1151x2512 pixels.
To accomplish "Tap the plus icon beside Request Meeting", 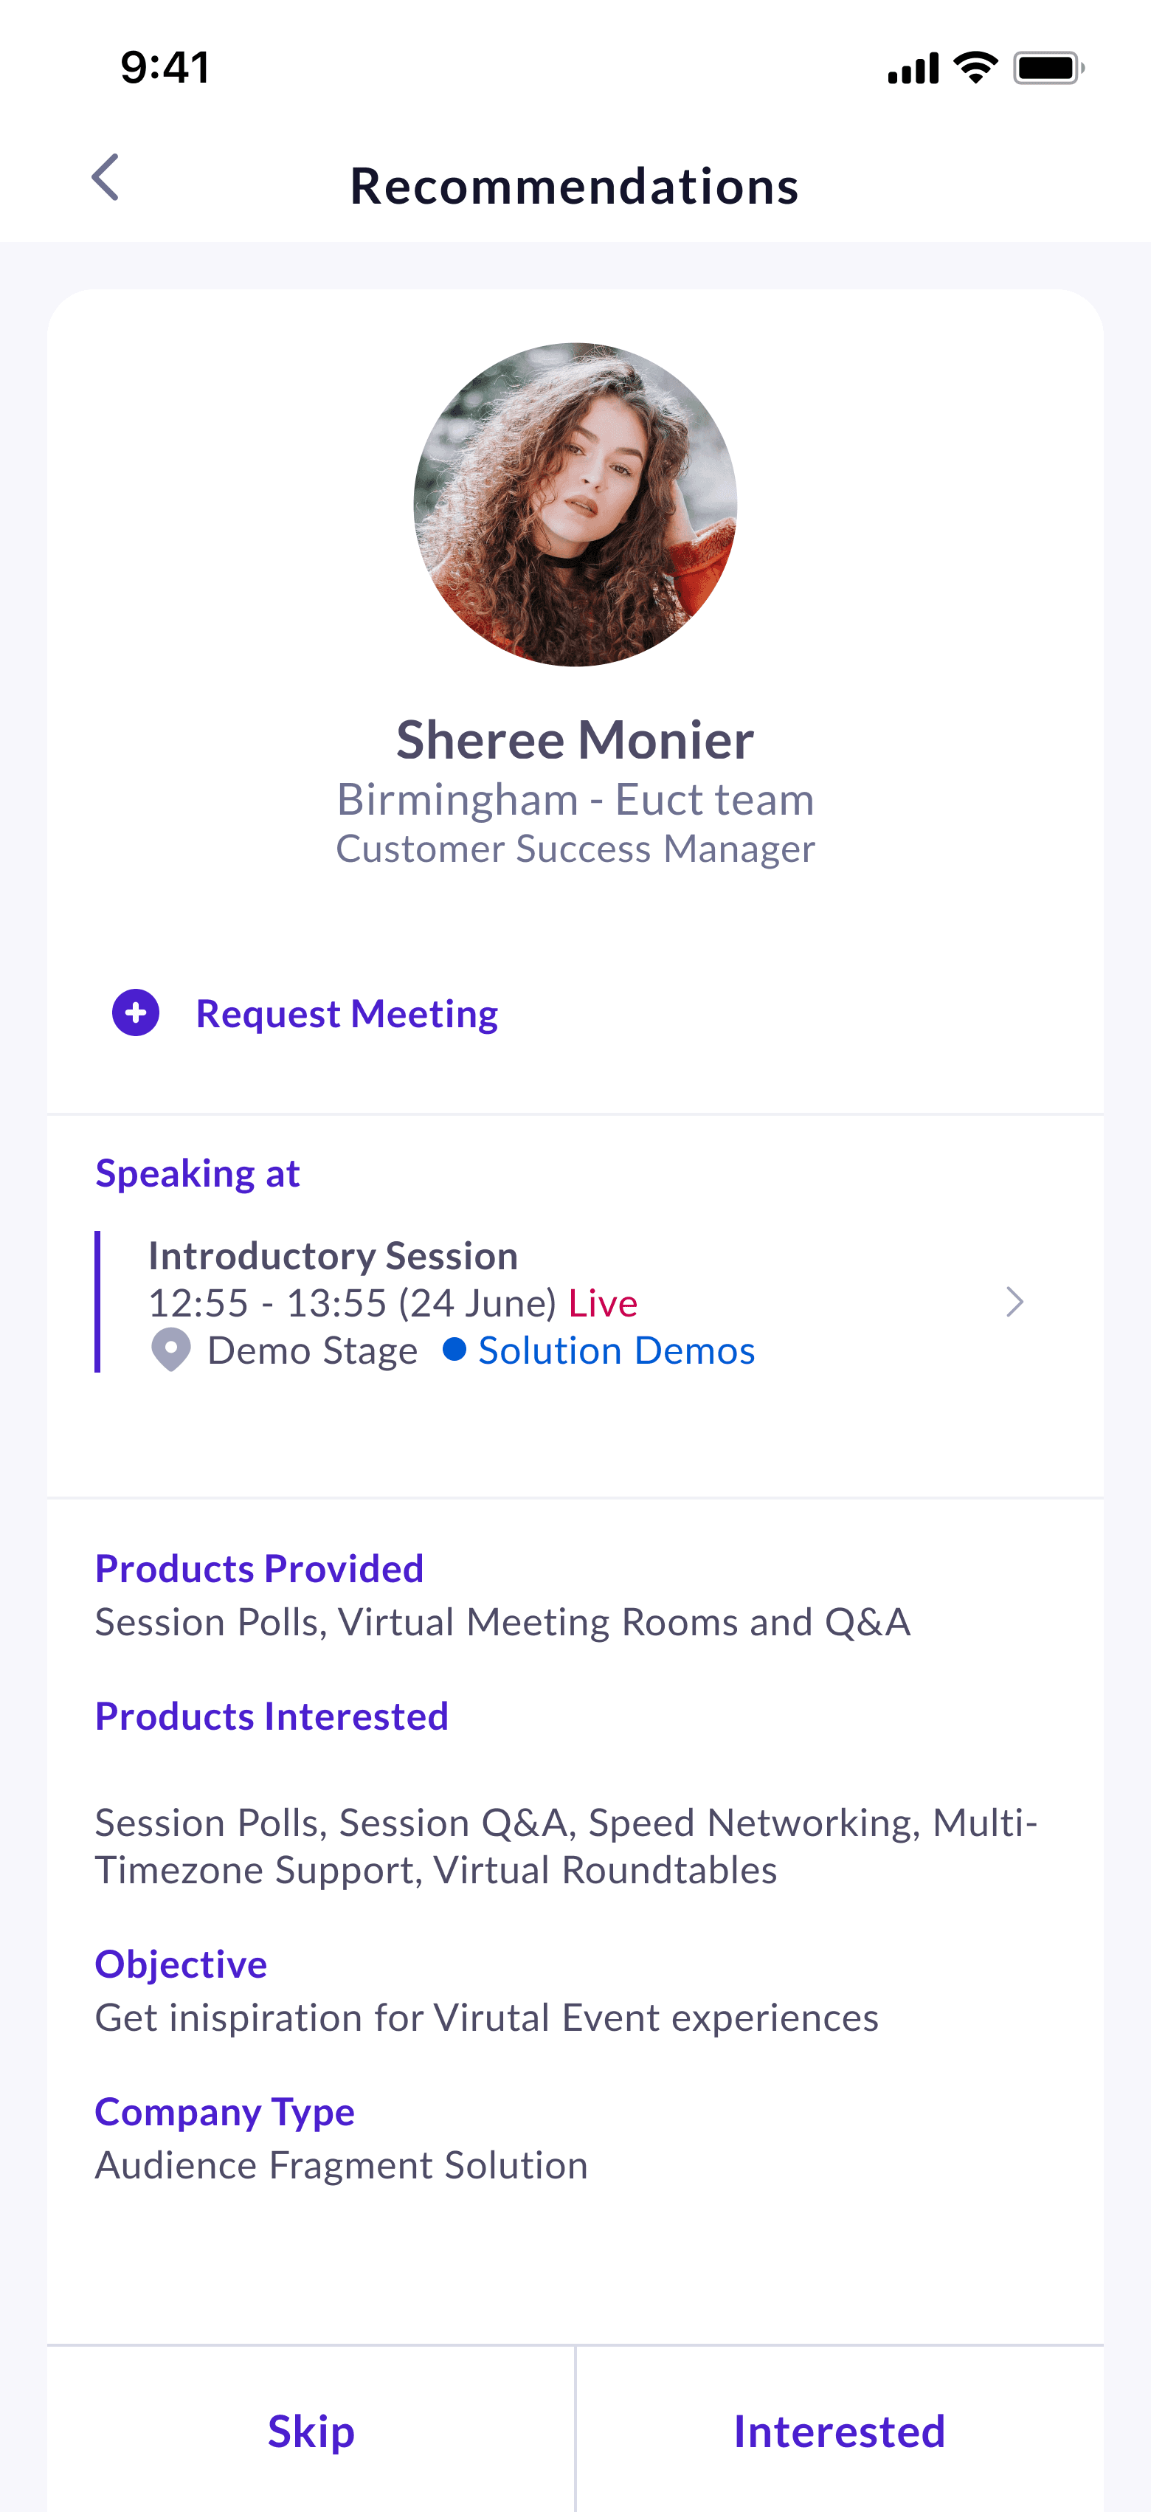I will coord(136,1014).
